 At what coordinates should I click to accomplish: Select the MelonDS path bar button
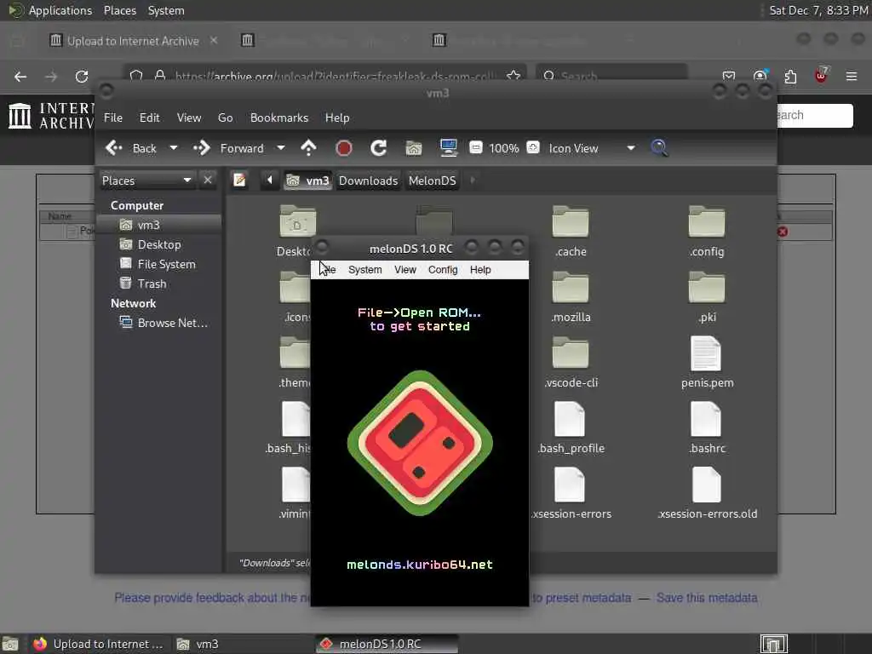tap(432, 181)
